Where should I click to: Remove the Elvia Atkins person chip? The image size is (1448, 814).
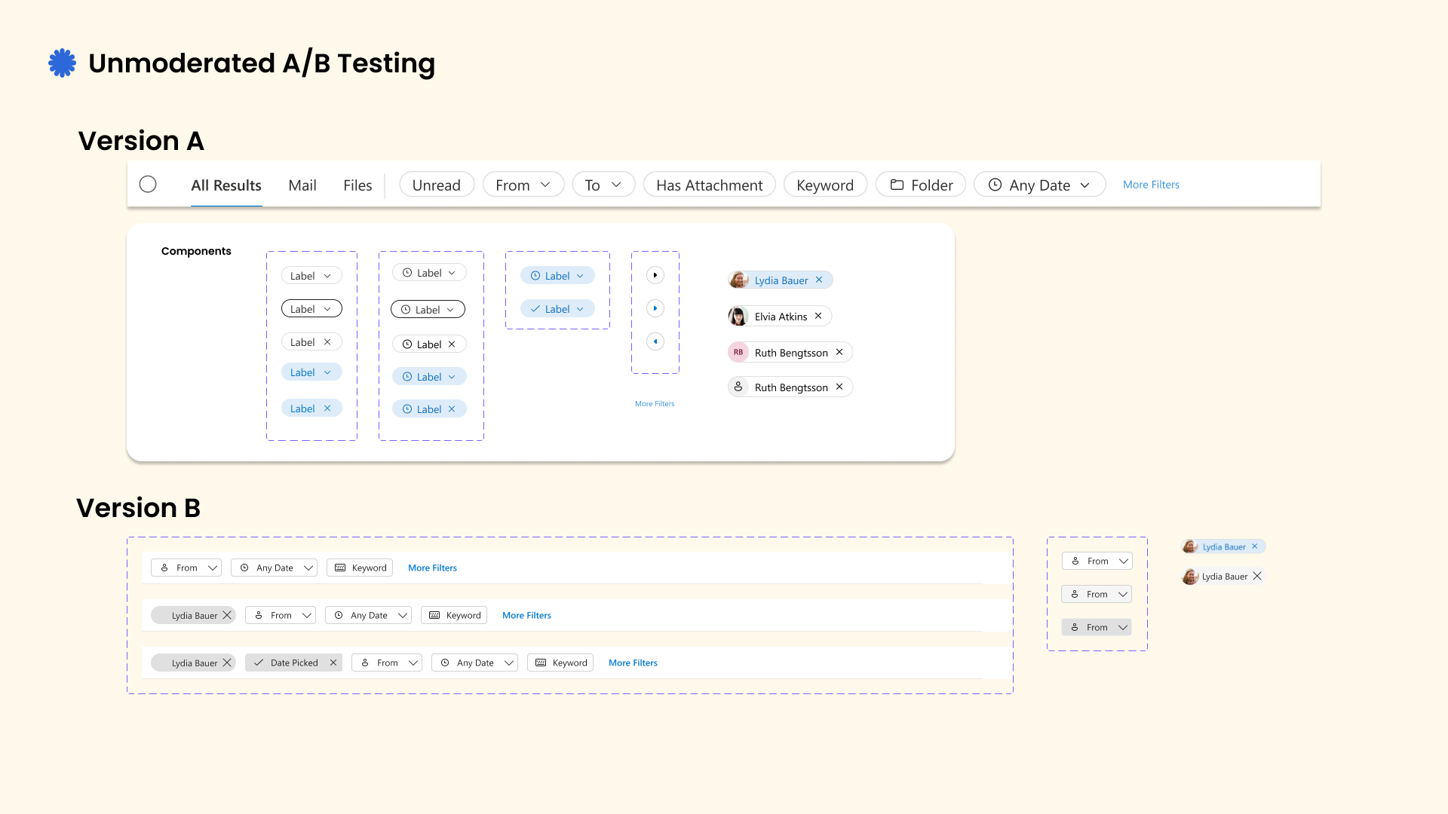[x=818, y=316]
